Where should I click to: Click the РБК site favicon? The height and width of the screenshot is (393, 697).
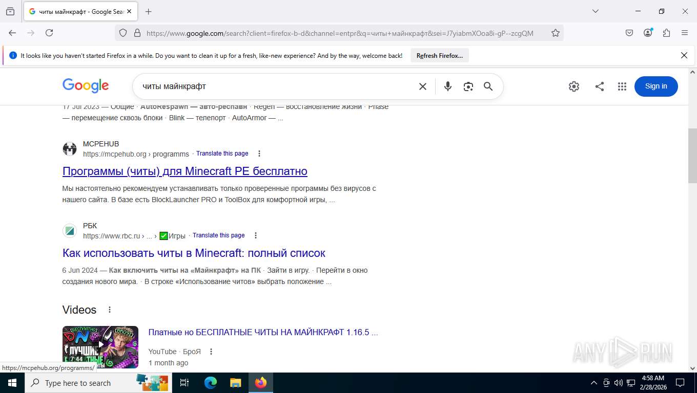pos(70,231)
